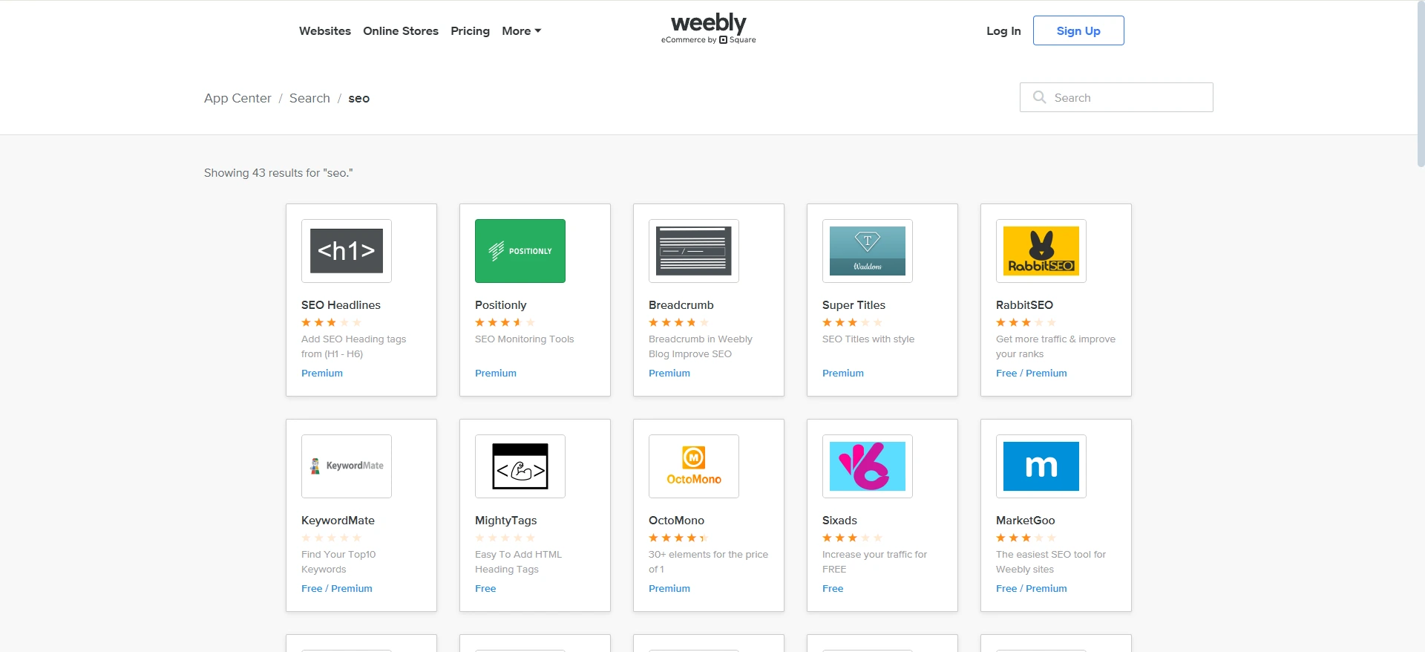Open the MarketGoo title link
This screenshot has height=652, width=1425.
[1025, 521]
